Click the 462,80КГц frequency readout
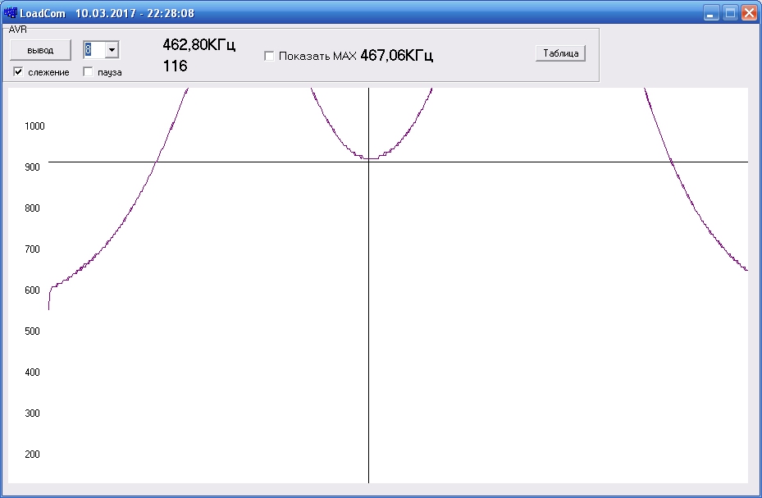 pos(198,45)
